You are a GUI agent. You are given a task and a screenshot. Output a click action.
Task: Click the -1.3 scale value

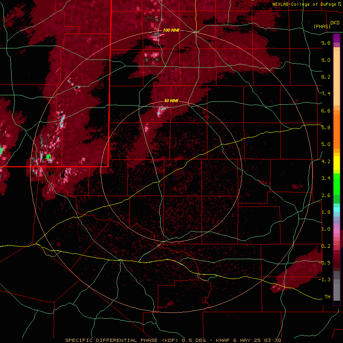(324, 280)
